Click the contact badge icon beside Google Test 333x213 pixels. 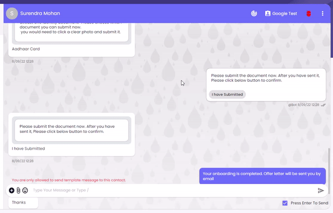[x=268, y=13]
